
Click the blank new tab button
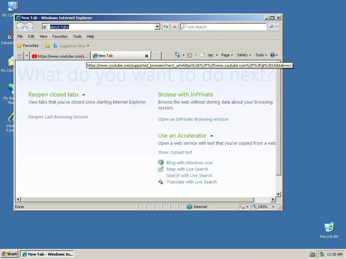[x=156, y=56]
